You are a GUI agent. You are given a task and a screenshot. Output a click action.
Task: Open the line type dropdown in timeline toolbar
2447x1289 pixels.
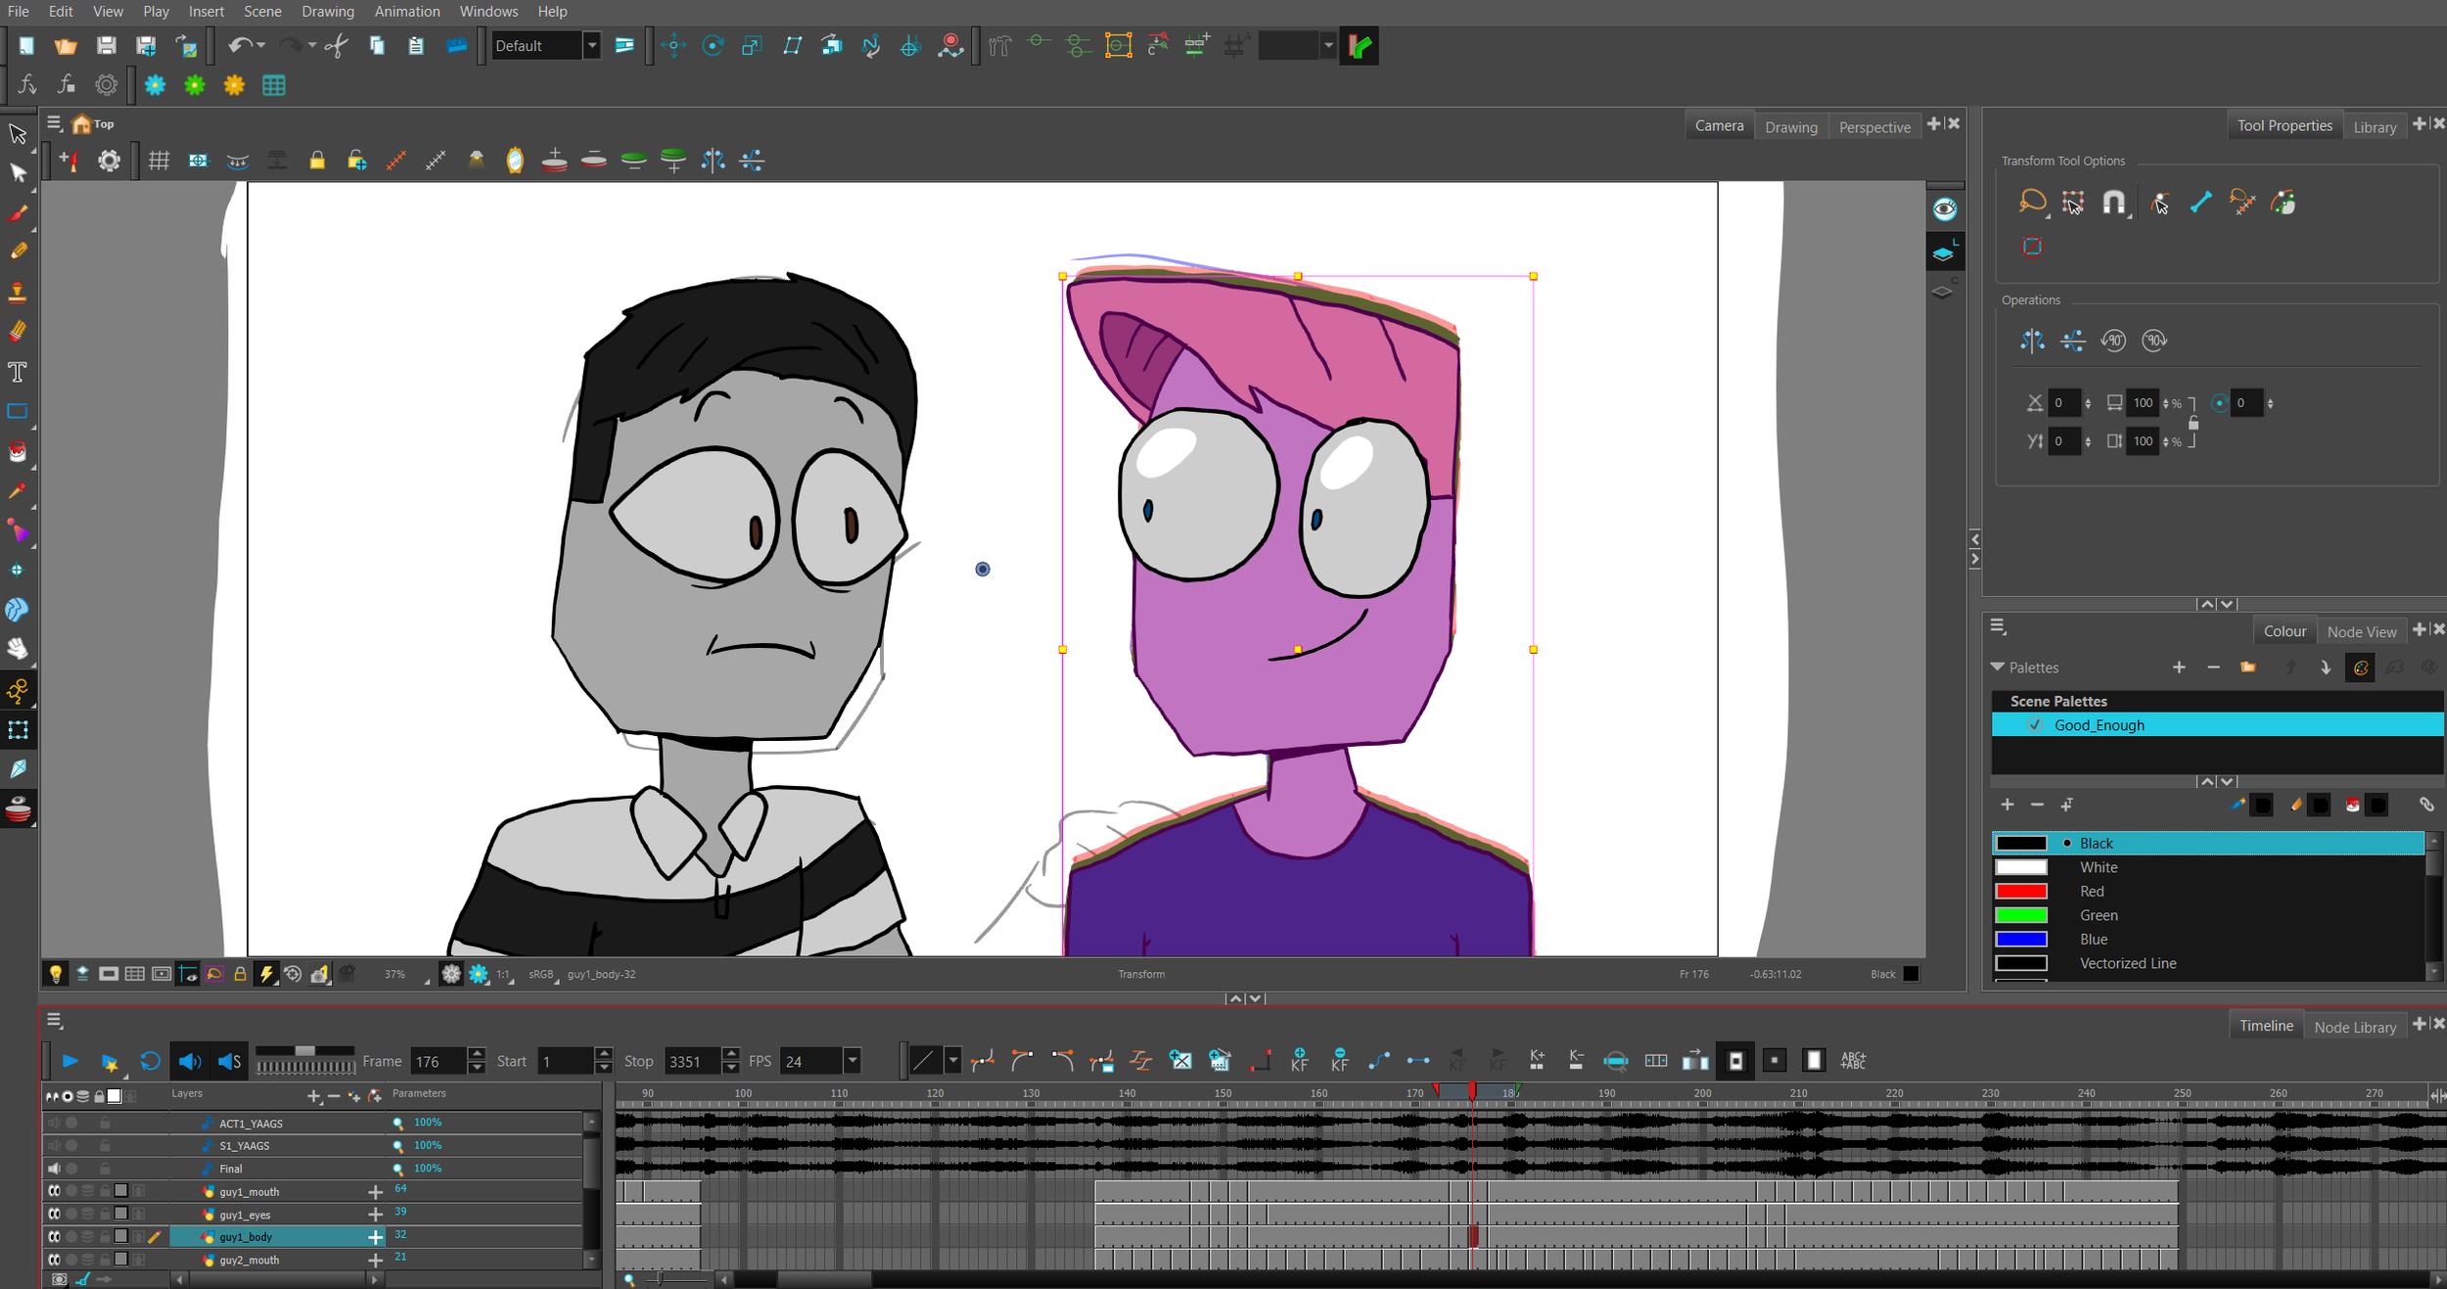[x=952, y=1061]
